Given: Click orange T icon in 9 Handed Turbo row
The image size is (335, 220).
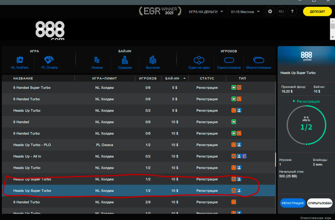Looking at the screenshot, I should point(234,202).
